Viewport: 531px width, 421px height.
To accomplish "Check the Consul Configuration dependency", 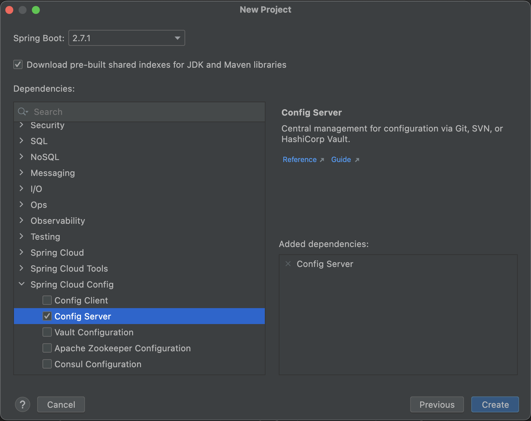I will click(47, 364).
